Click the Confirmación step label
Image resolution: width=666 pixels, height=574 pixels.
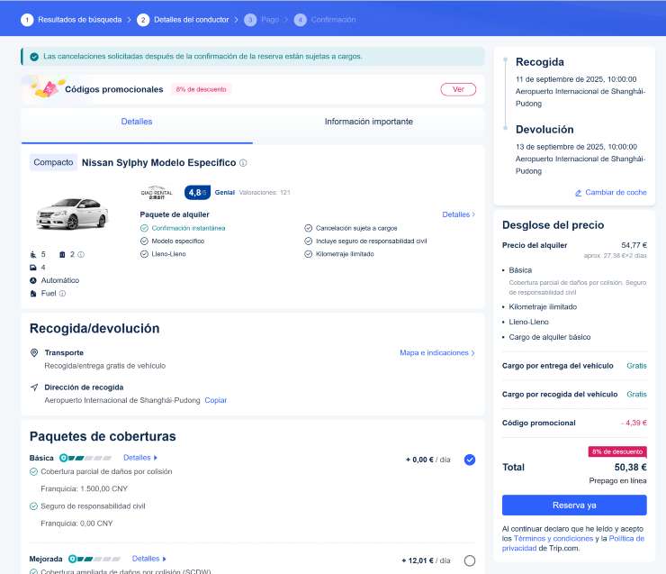333,20
